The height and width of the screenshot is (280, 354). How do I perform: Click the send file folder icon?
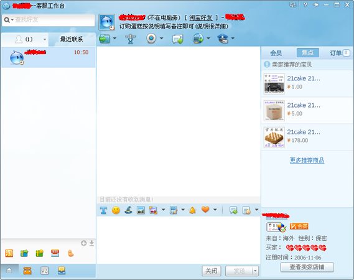point(105,39)
